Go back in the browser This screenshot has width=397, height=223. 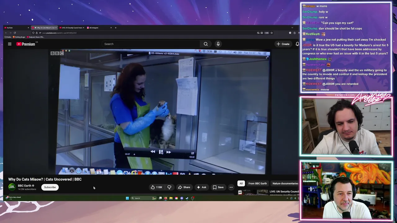pyautogui.click(x=6, y=33)
